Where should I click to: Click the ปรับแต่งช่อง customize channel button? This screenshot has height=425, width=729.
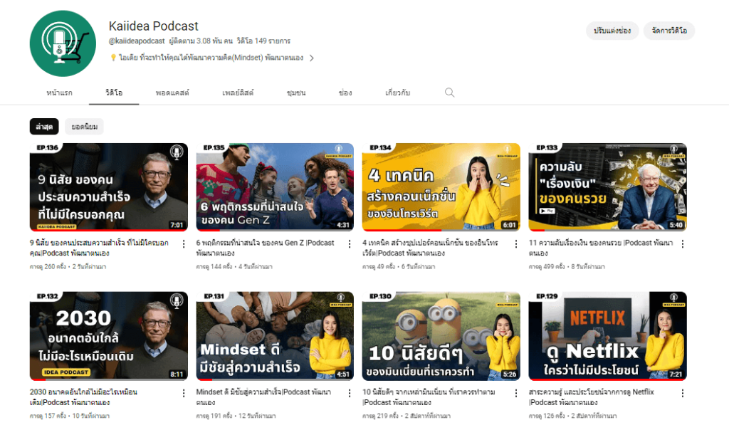coord(612,31)
